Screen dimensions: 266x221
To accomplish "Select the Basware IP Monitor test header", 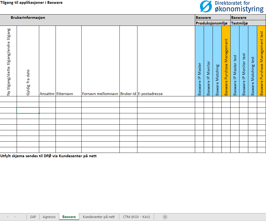I will (244, 61).
